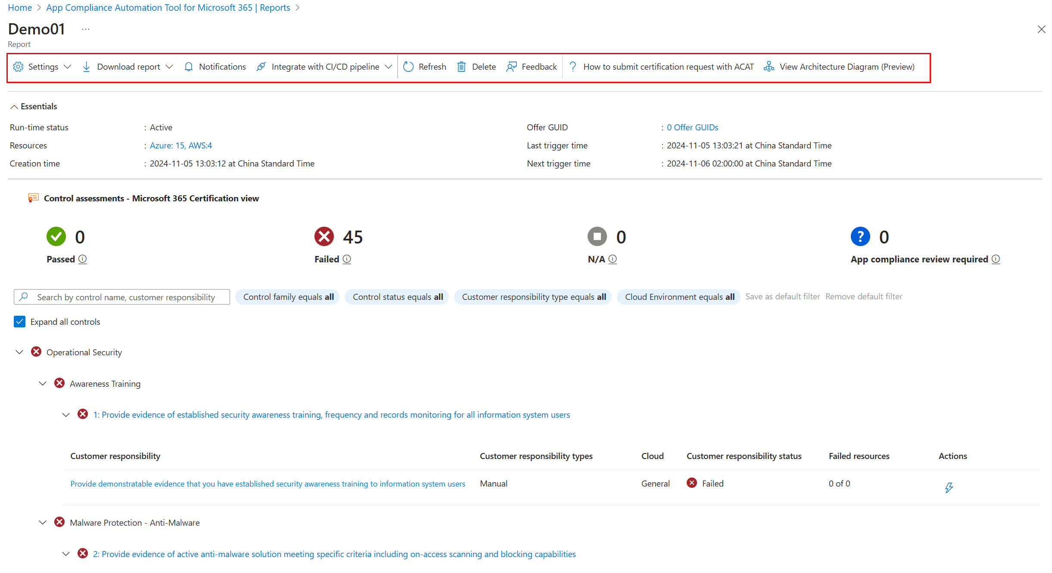The image size is (1052, 573).
Task: Click the 0 Offer GUIDs link
Action: pos(692,127)
